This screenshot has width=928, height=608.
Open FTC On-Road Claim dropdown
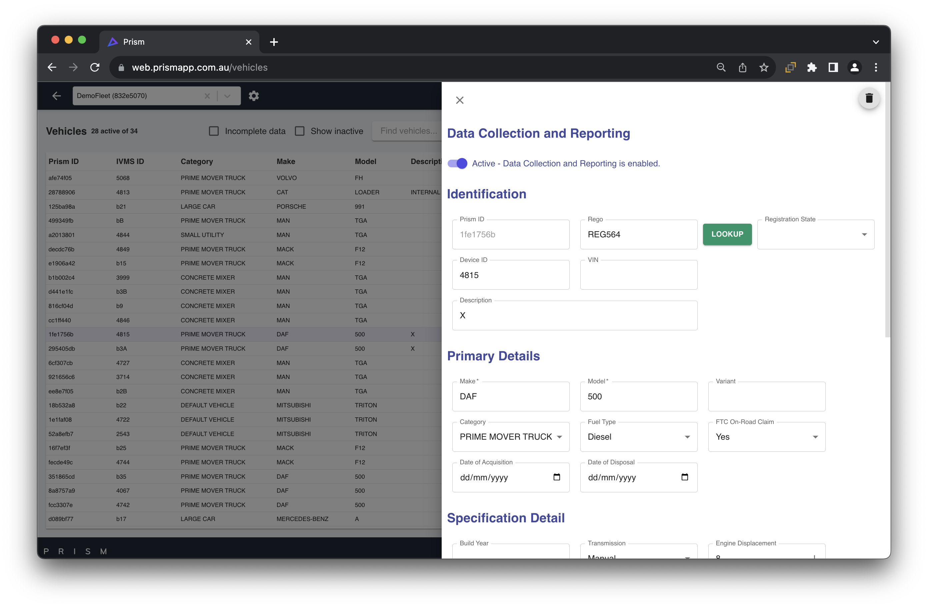pyautogui.click(x=766, y=437)
